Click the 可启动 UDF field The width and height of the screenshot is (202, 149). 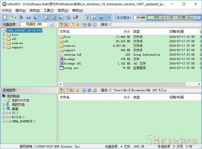34,24
